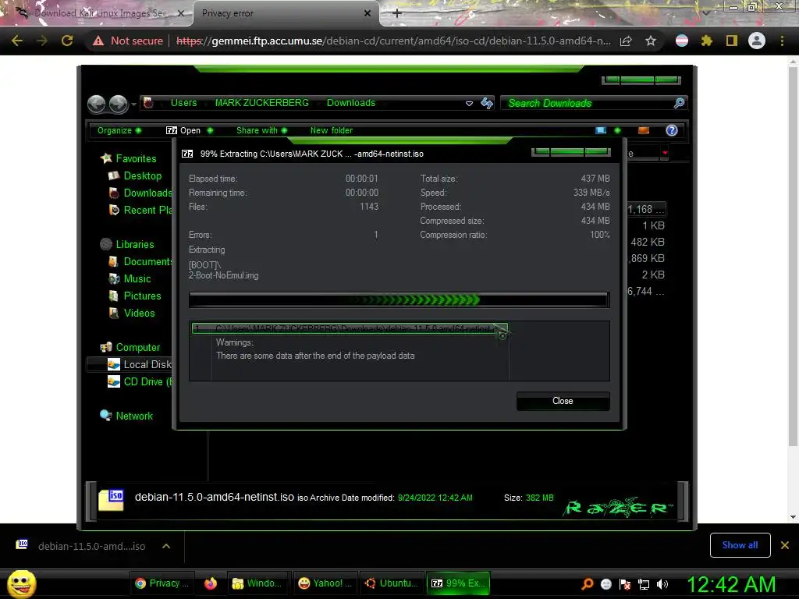Go back in Chrome browser history
The image size is (799, 599).
(17, 41)
